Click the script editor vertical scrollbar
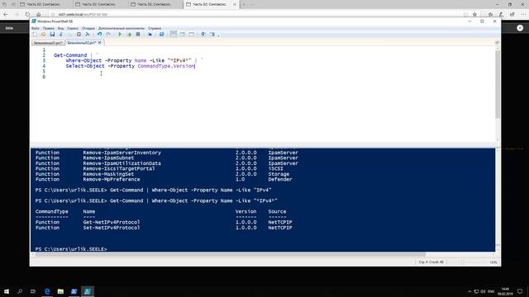The image size is (529, 297). (498, 84)
